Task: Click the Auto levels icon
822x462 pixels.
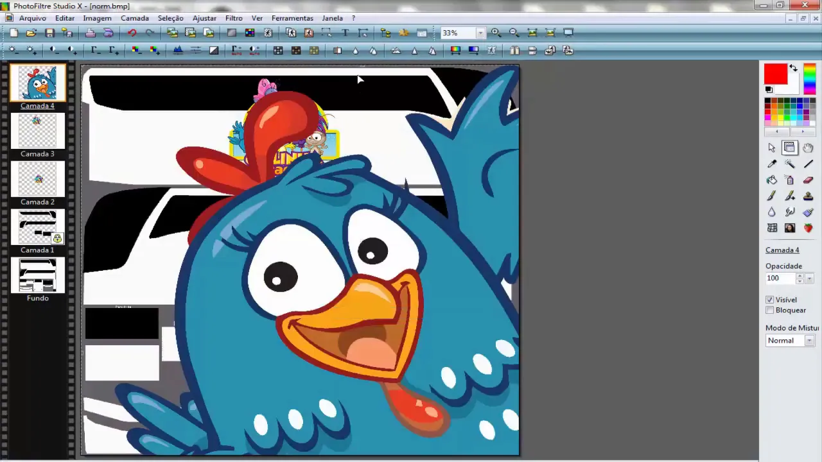Action: [237, 50]
